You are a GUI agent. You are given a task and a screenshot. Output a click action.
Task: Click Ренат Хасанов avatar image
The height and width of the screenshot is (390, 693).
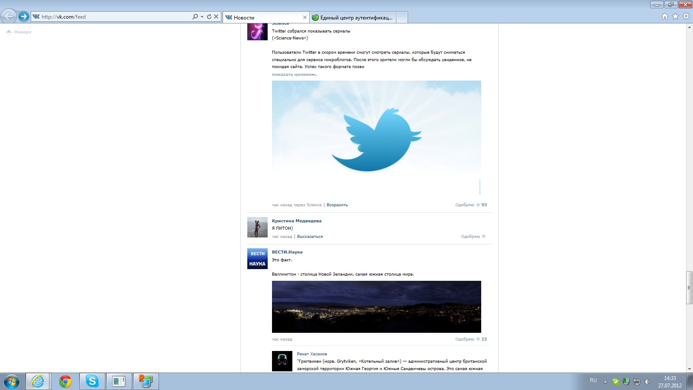coord(282,361)
